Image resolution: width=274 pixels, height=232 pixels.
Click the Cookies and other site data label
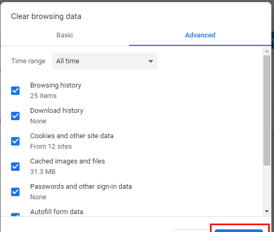[x=72, y=136]
